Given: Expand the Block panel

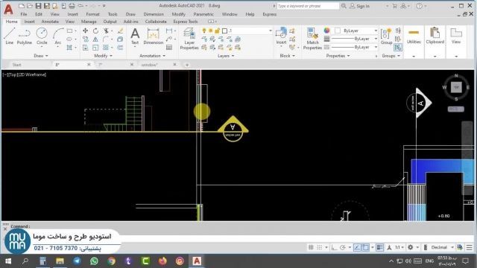Looking at the screenshot, I should click(287, 56).
